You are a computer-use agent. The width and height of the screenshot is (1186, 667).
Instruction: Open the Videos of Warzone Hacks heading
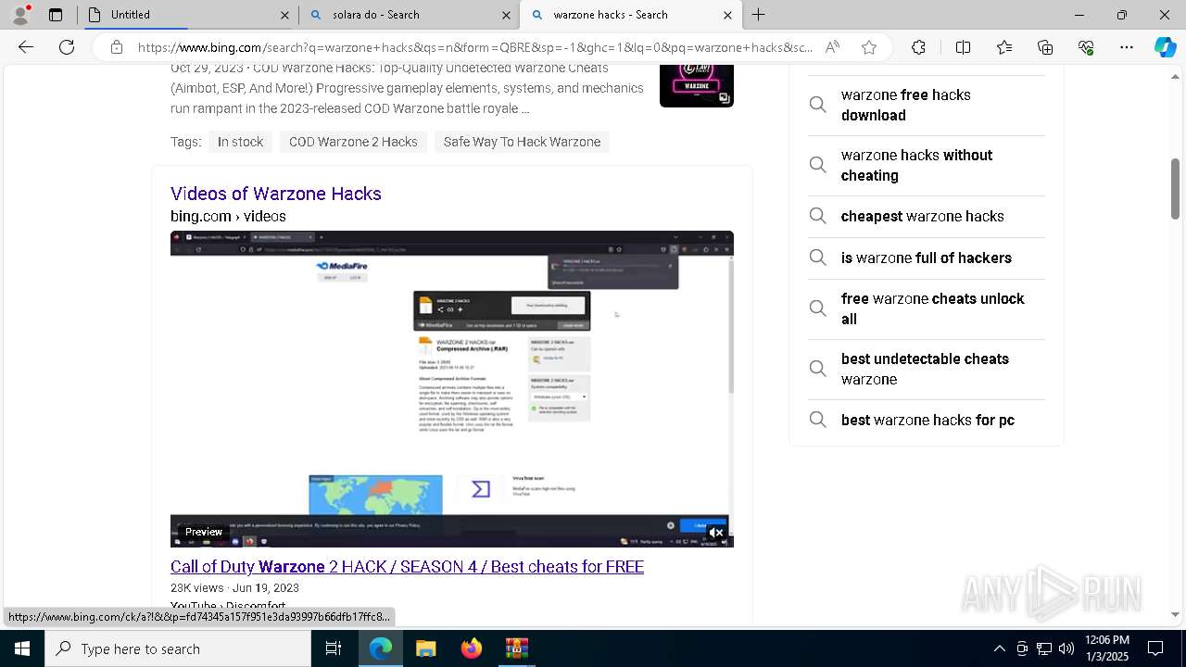coord(276,194)
